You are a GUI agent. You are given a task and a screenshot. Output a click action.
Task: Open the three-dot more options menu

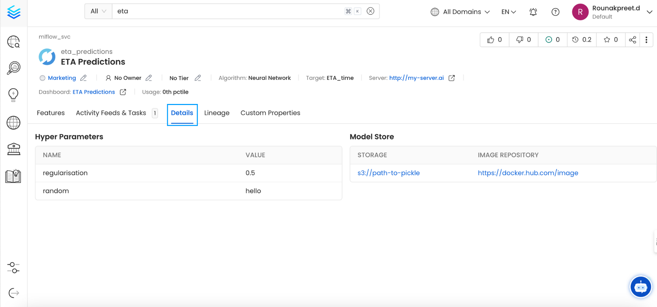[x=646, y=40]
